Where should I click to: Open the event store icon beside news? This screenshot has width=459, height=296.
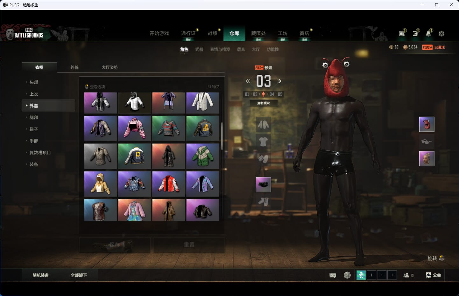pyautogui.click(x=403, y=33)
